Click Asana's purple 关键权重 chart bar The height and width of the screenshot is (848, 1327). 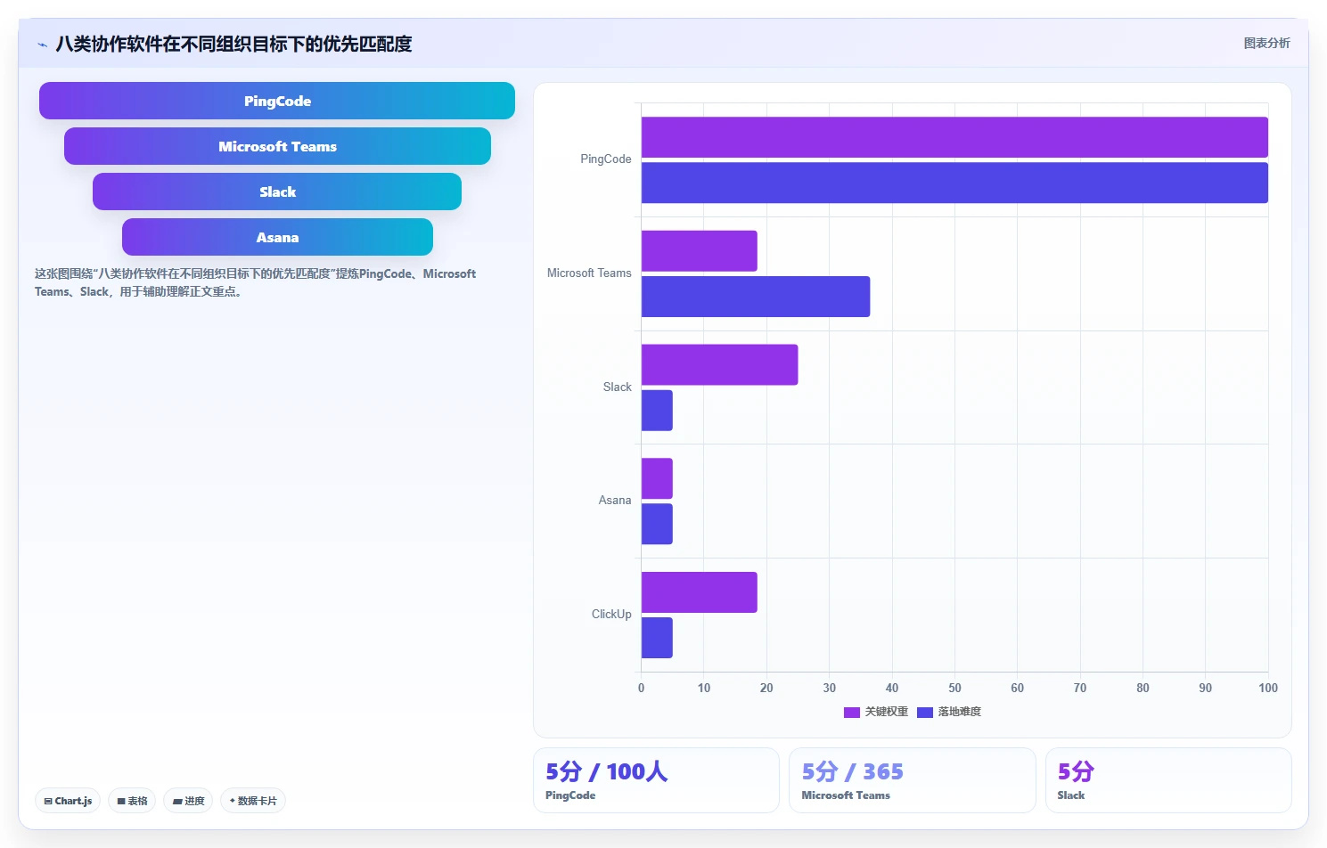[x=657, y=478]
